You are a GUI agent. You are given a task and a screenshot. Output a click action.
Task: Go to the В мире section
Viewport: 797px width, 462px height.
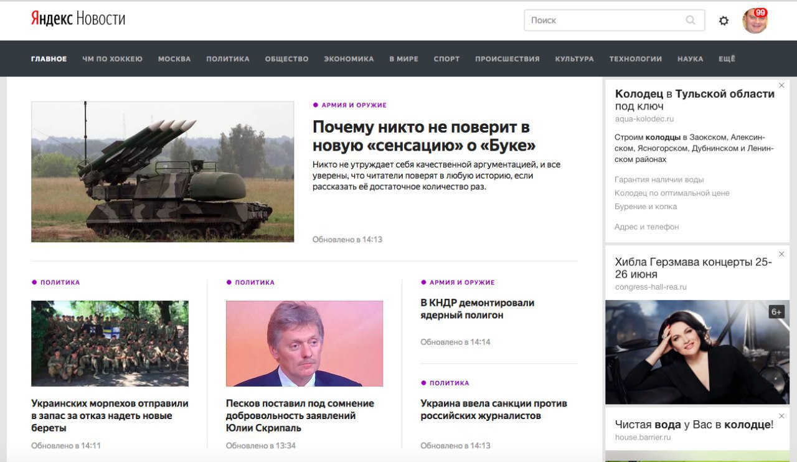coord(403,59)
